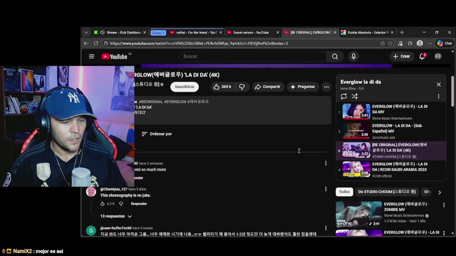
Task: Like the video with 365 k
Action: 222,87
